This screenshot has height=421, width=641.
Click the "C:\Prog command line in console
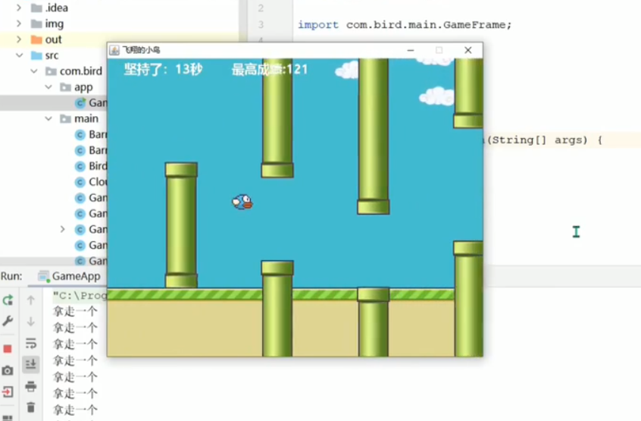(x=80, y=295)
